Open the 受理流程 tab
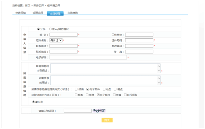 38,13
